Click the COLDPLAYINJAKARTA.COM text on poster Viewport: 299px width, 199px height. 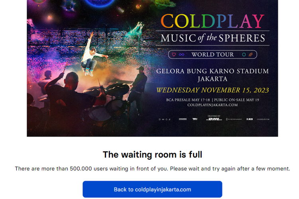tap(212, 105)
